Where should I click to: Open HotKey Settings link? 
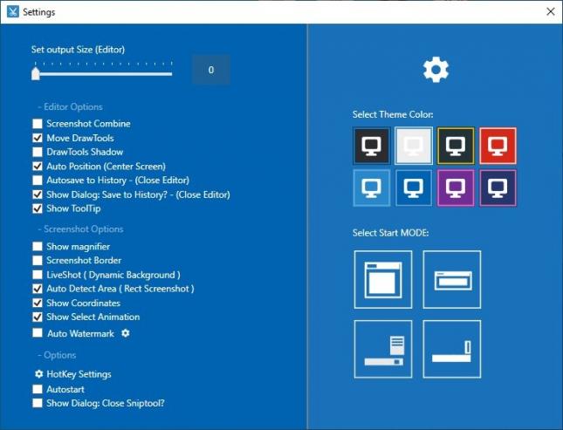[79, 374]
